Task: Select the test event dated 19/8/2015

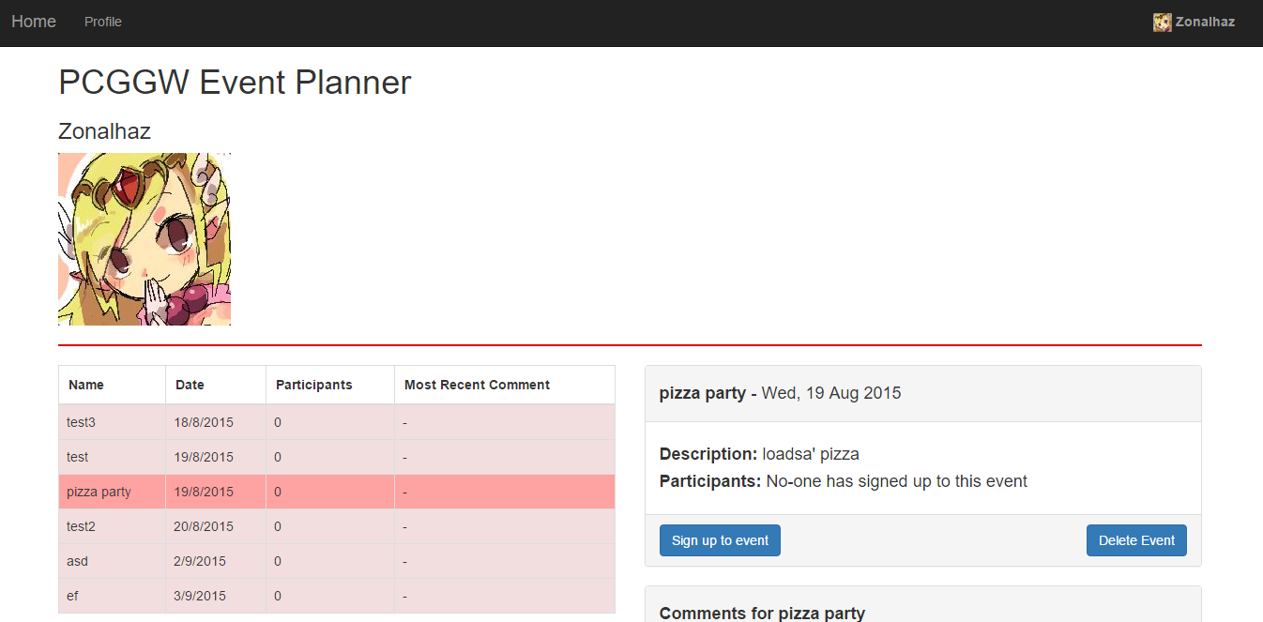Action: (x=337, y=457)
